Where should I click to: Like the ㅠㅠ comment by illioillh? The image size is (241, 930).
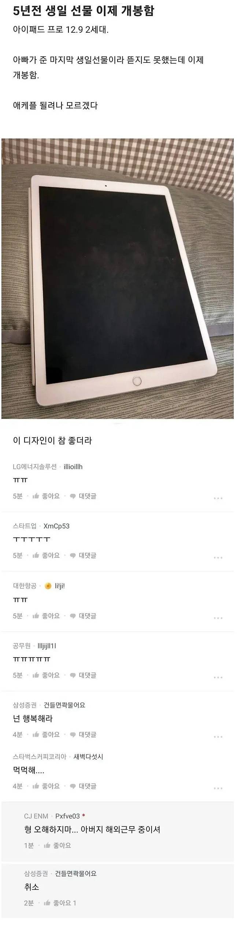(46, 496)
